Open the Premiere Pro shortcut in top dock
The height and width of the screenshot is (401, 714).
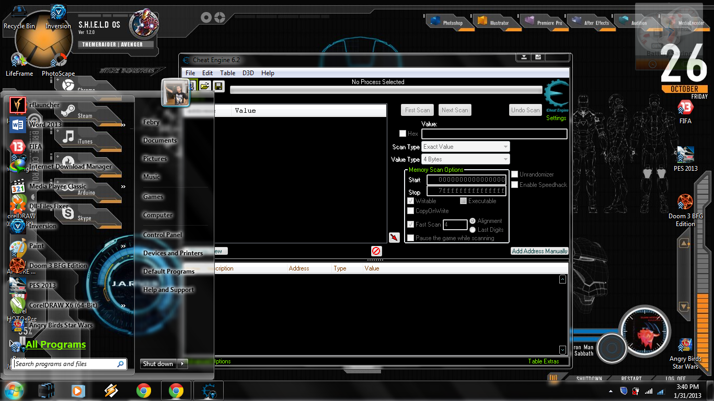click(x=544, y=22)
